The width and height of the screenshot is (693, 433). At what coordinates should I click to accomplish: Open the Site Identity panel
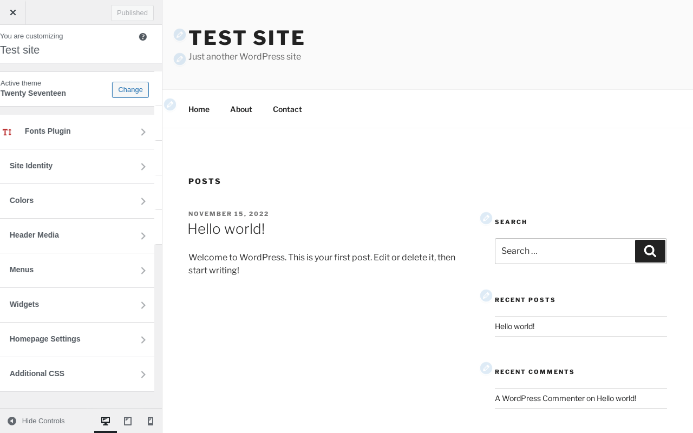coord(77,166)
